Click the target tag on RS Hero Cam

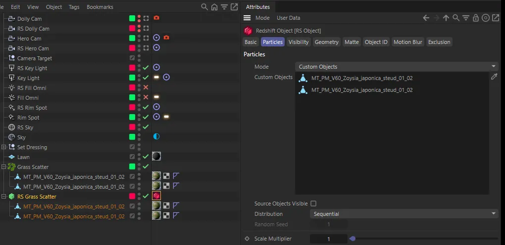[x=156, y=47]
